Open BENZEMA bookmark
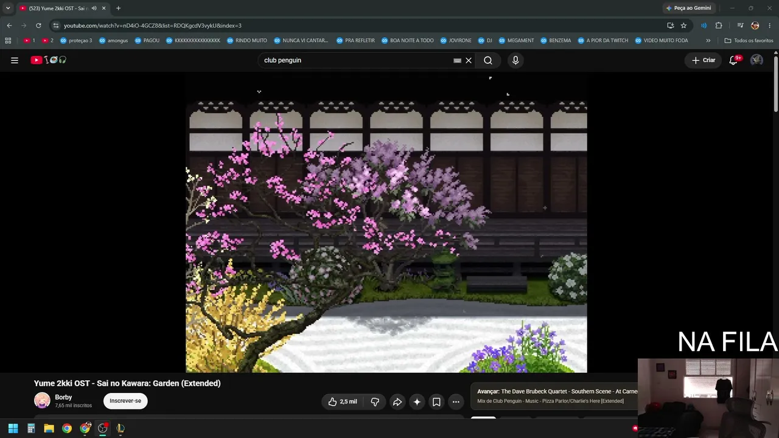The image size is (779, 438). click(x=555, y=41)
